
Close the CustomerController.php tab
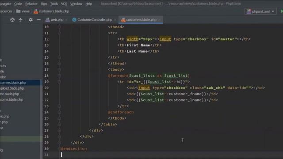pos(115,19)
